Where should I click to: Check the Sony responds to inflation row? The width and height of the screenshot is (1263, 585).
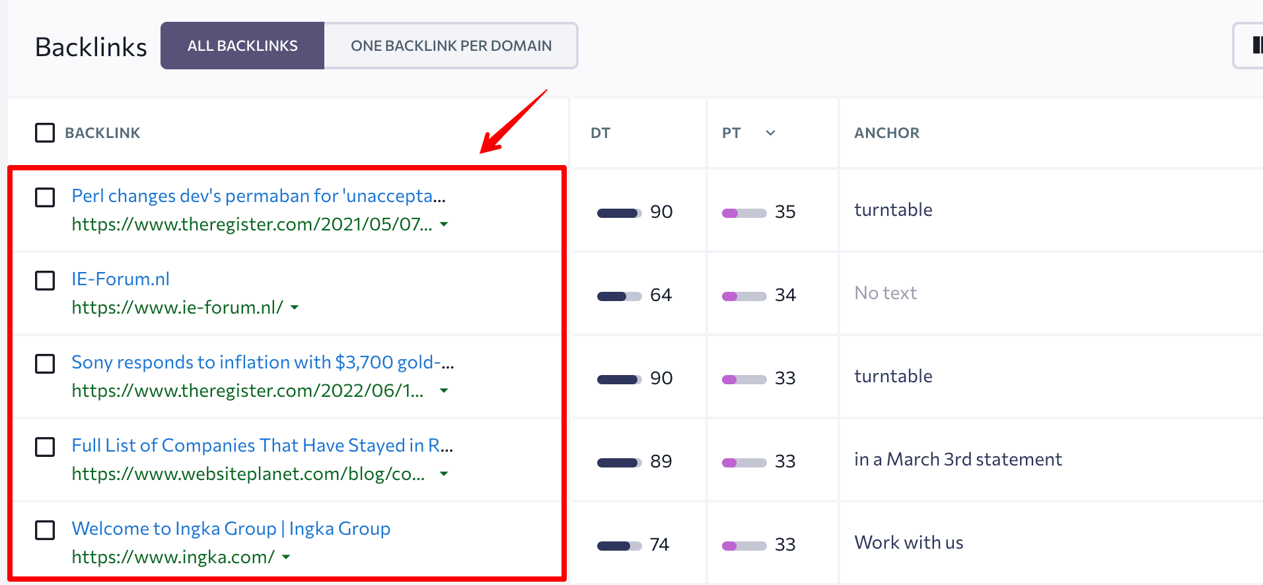[x=45, y=364]
